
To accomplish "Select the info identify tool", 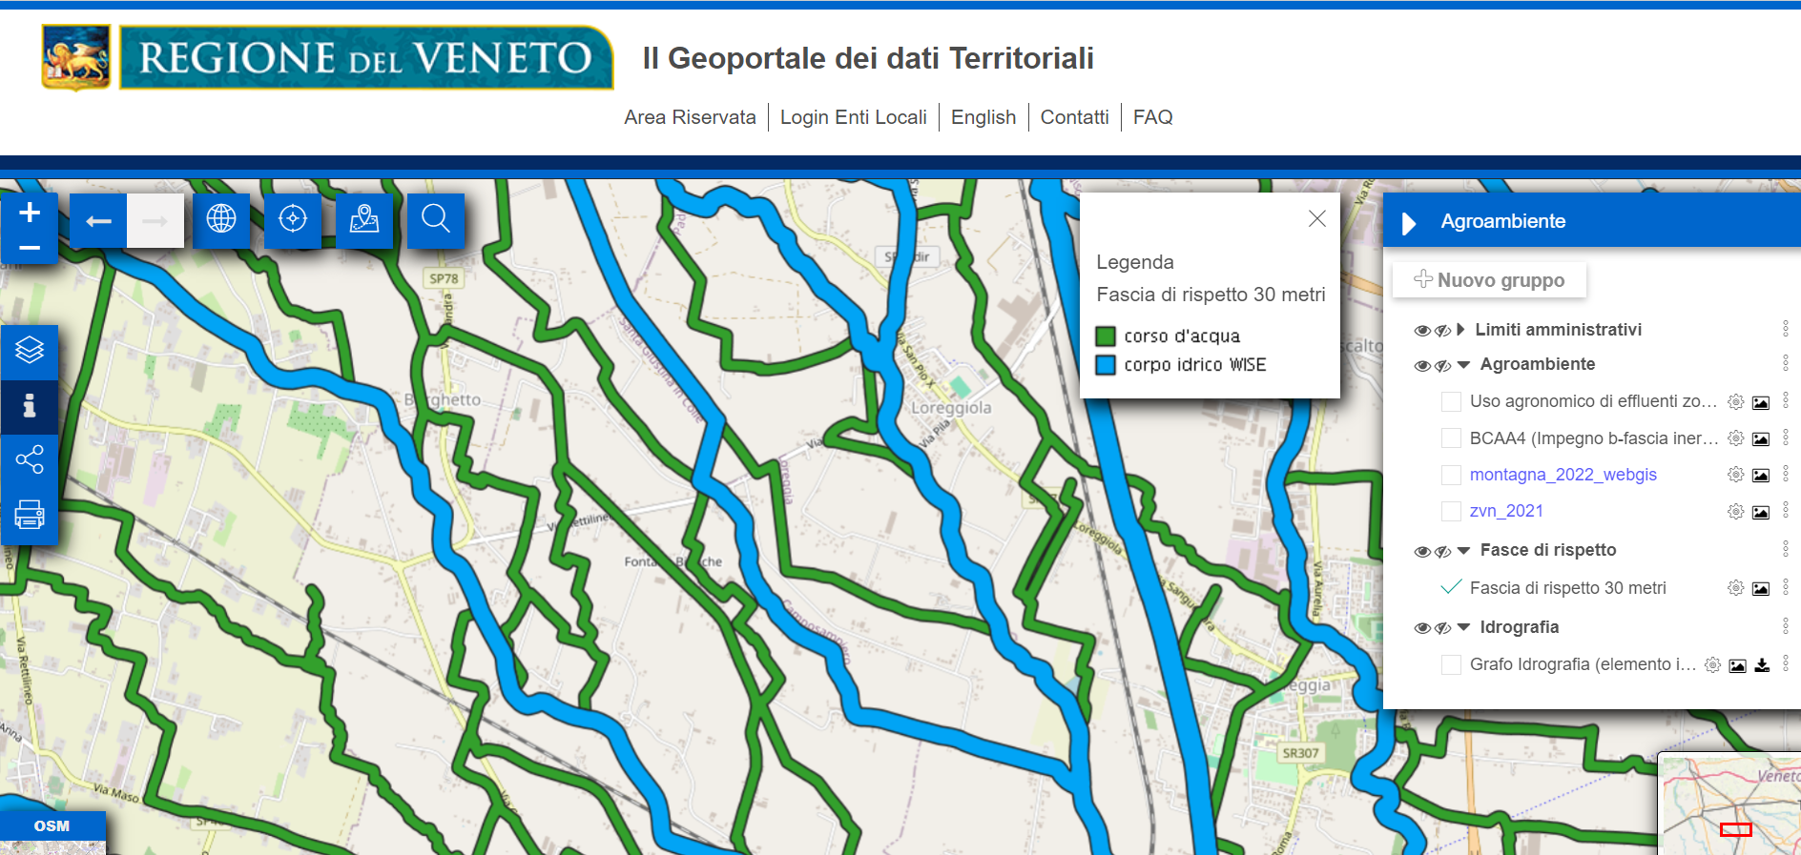I will pos(30,406).
